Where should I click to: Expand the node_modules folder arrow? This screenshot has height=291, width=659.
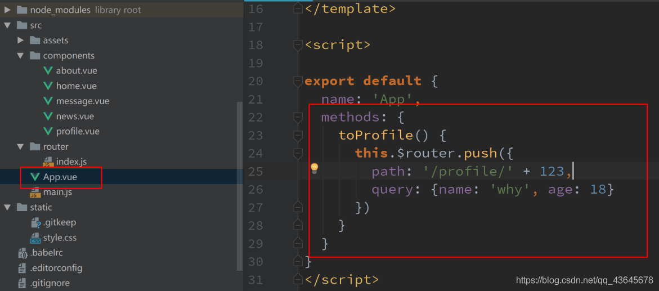(7, 10)
